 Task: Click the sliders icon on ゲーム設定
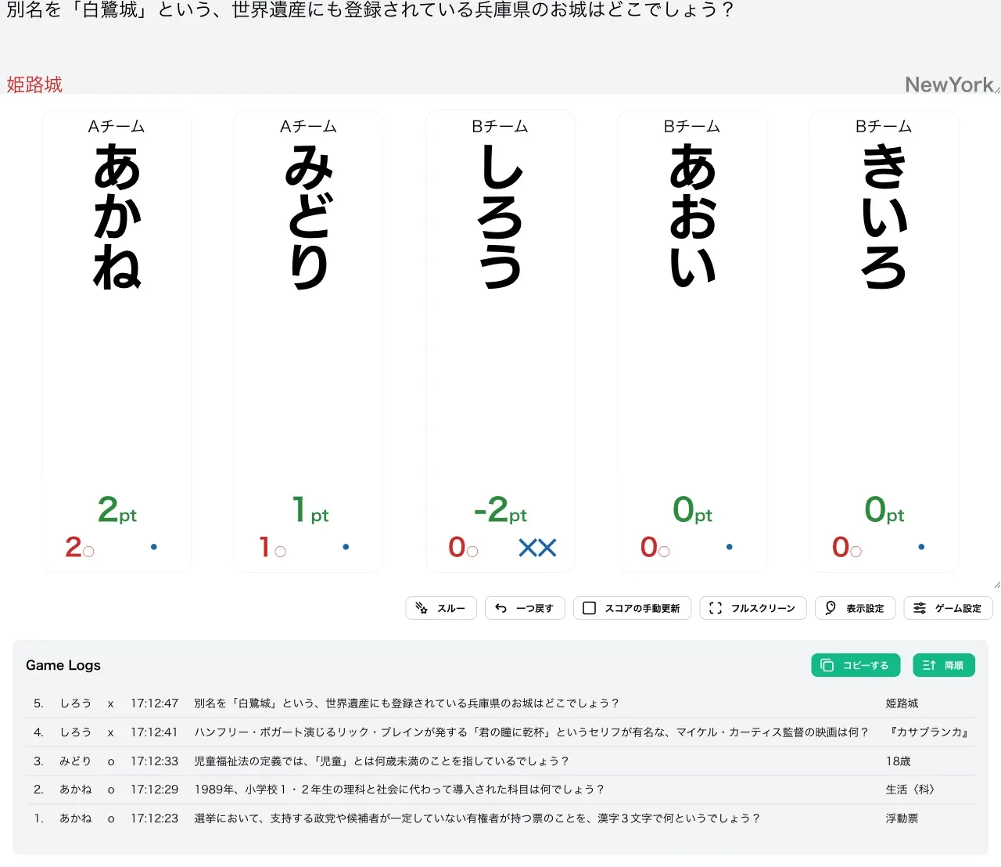click(920, 608)
